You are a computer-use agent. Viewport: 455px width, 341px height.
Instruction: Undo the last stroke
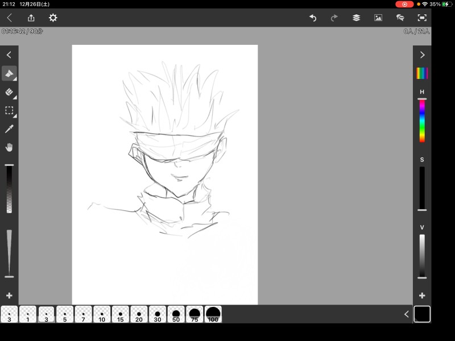click(313, 18)
